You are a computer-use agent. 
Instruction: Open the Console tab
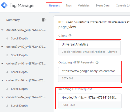tap(123, 5)
